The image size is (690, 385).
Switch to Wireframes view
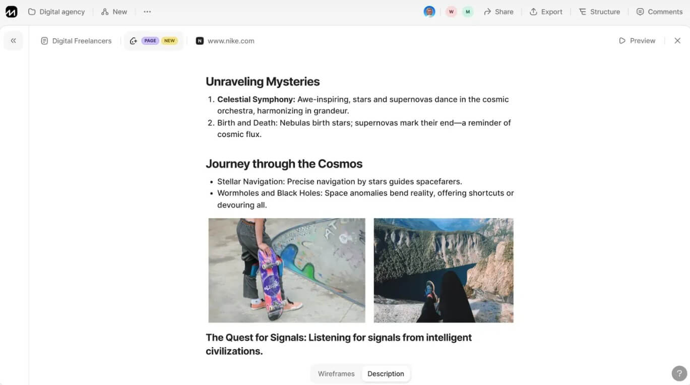336,374
